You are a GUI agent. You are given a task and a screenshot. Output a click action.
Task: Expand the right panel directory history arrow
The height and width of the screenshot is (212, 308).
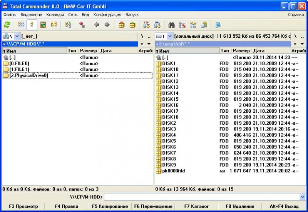[302, 44]
